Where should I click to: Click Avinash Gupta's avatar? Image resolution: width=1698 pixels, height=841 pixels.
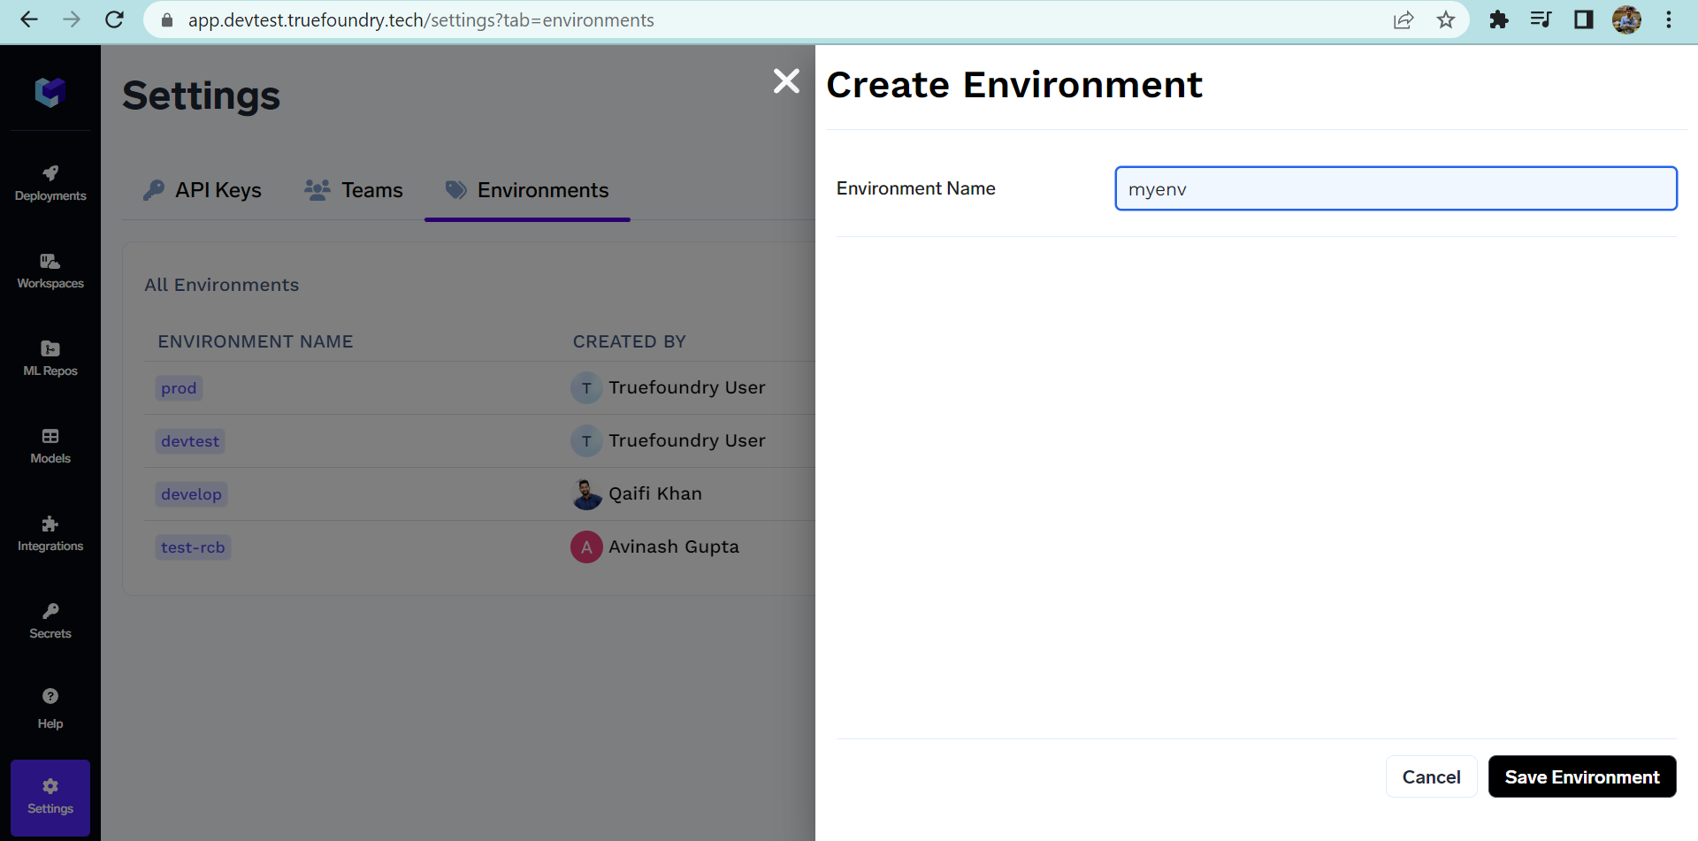pos(586,547)
